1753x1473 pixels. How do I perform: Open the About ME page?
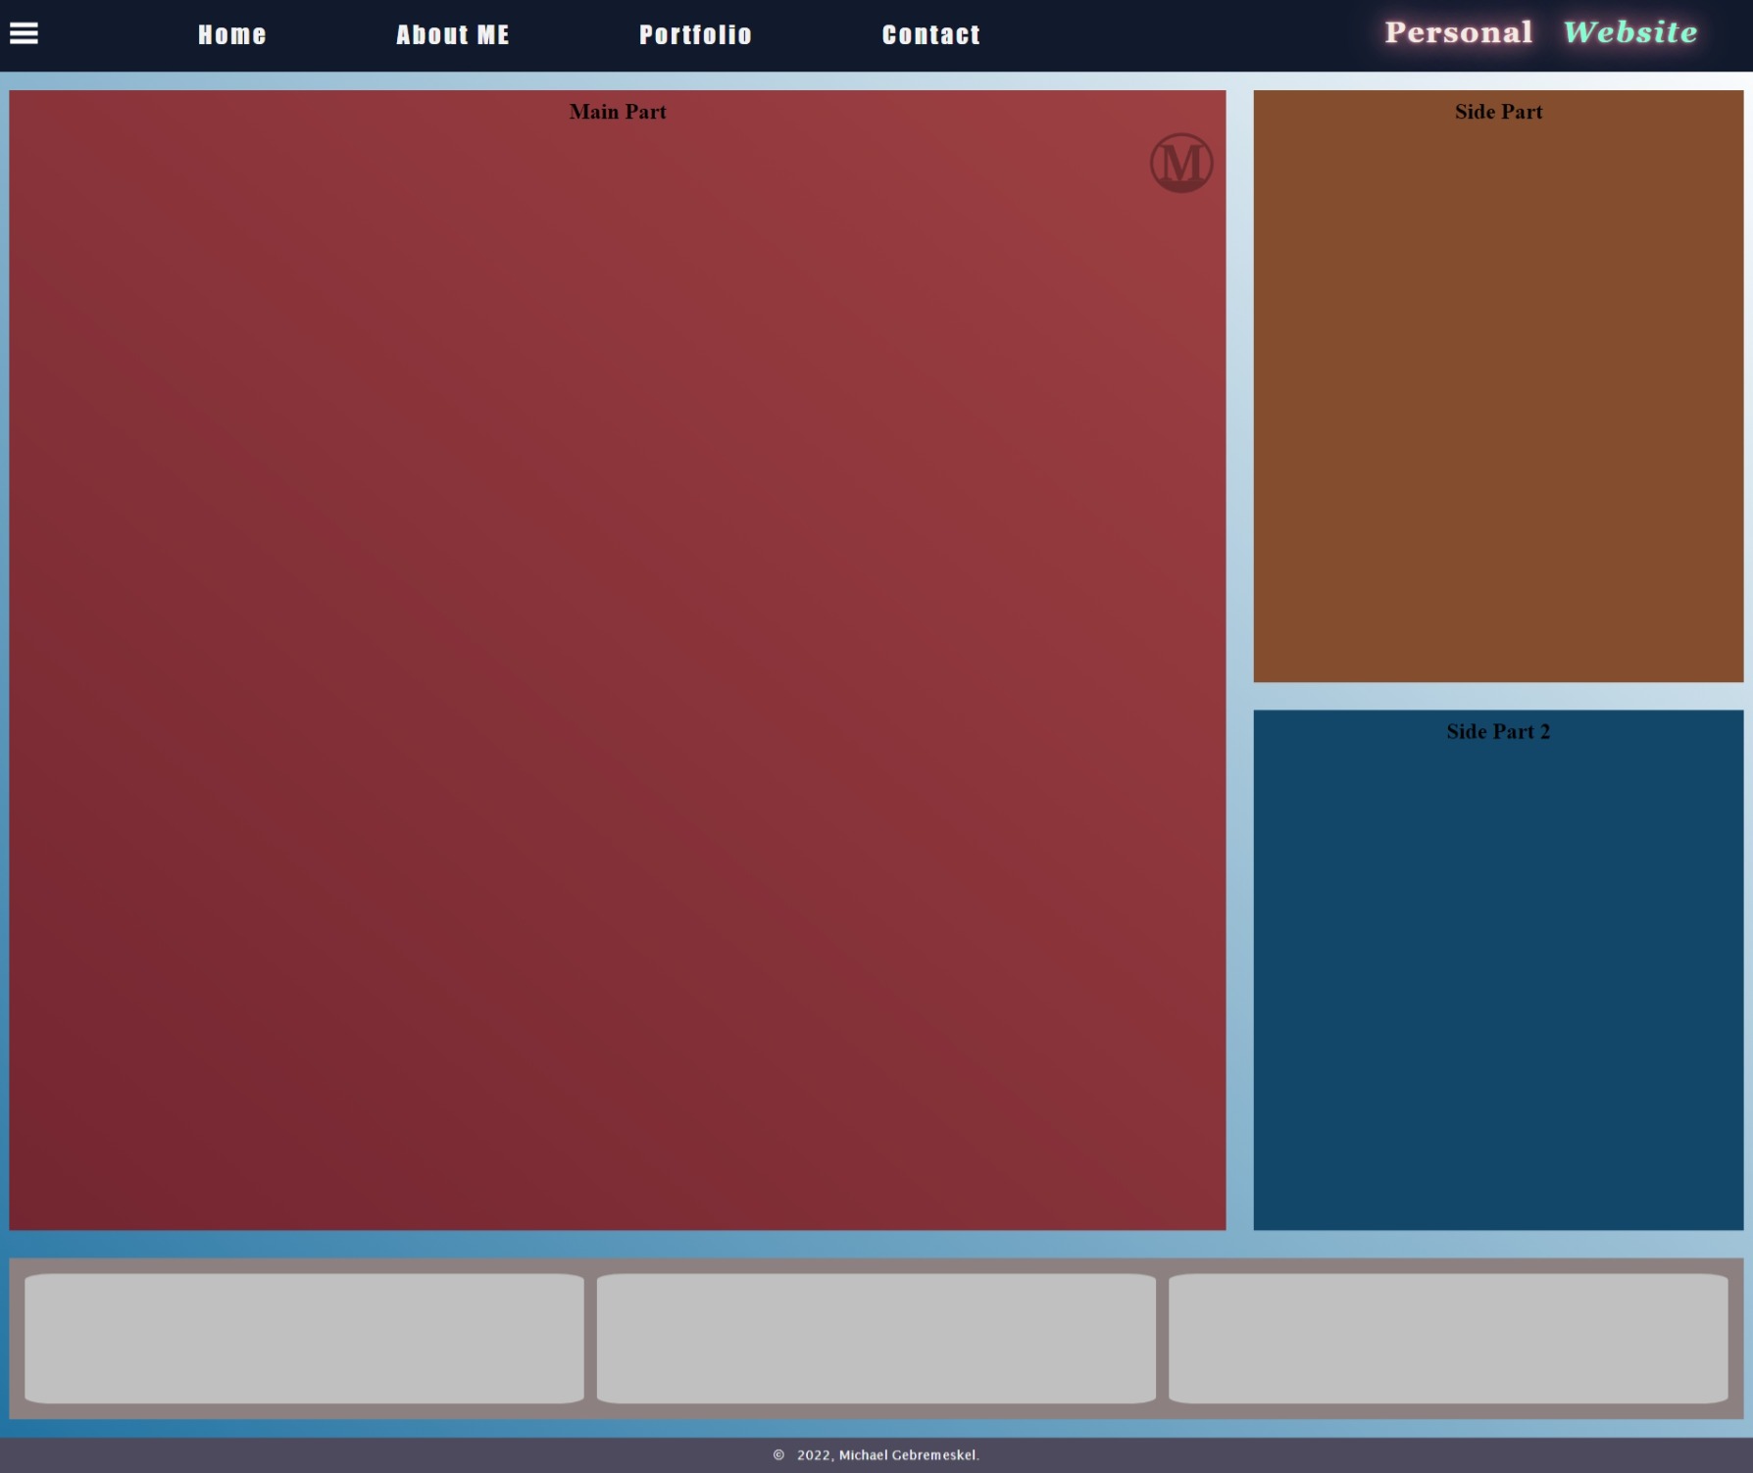(x=452, y=35)
